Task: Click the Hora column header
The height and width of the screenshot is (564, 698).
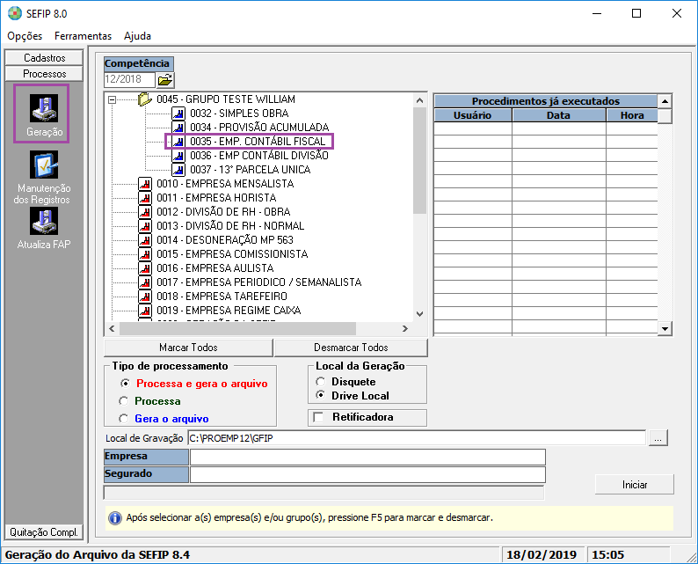Action: (x=632, y=115)
